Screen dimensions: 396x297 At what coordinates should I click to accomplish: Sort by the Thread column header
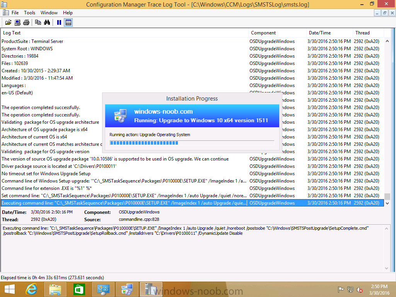point(368,33)
